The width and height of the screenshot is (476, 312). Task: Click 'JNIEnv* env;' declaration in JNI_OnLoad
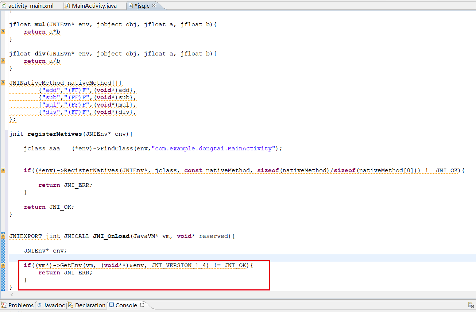pos(45,251)
